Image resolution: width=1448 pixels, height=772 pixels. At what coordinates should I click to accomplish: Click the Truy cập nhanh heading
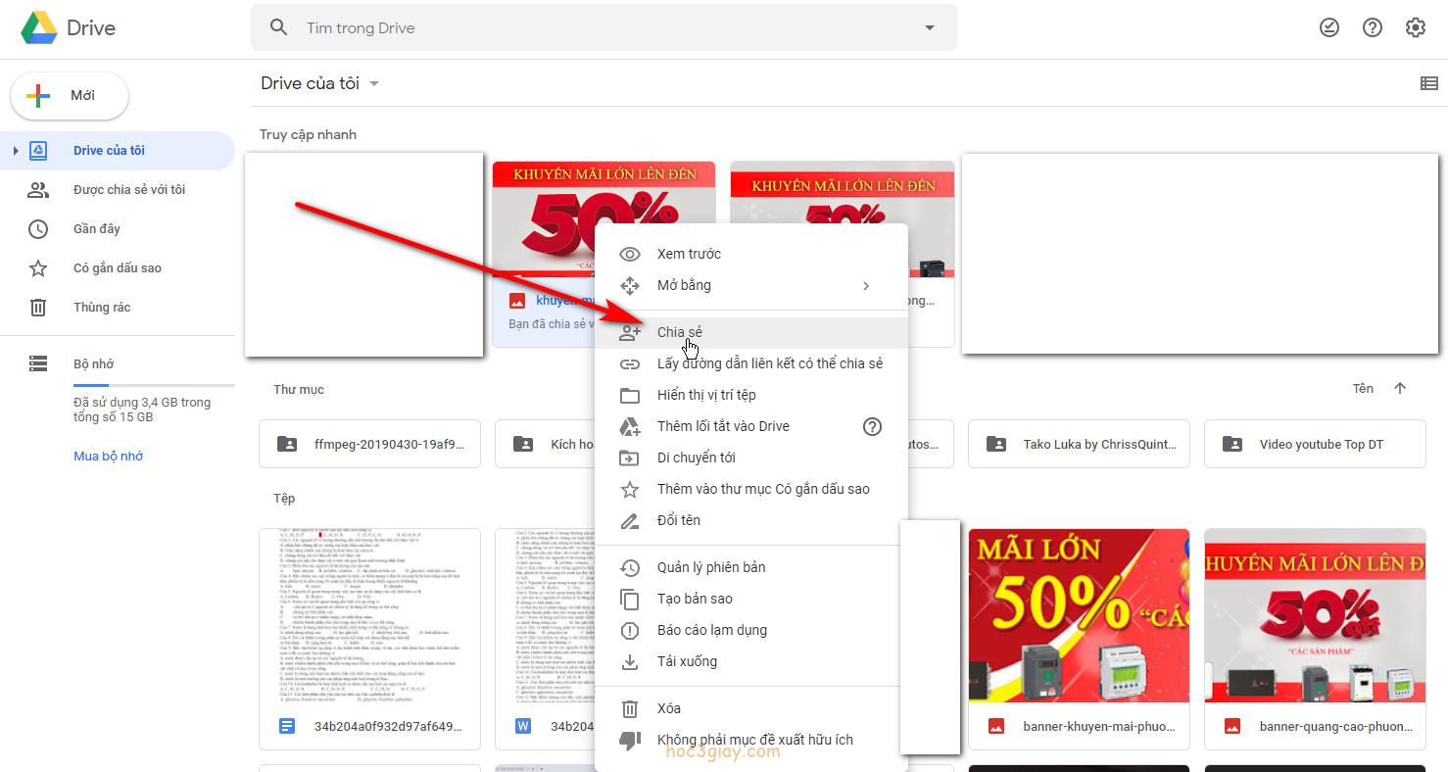coord(308,134)
